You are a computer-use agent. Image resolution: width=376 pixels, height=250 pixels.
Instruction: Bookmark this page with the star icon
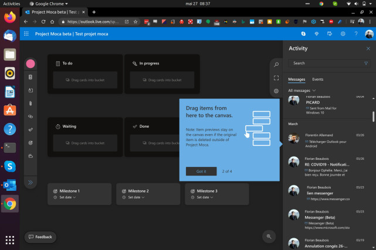[136, 22]
